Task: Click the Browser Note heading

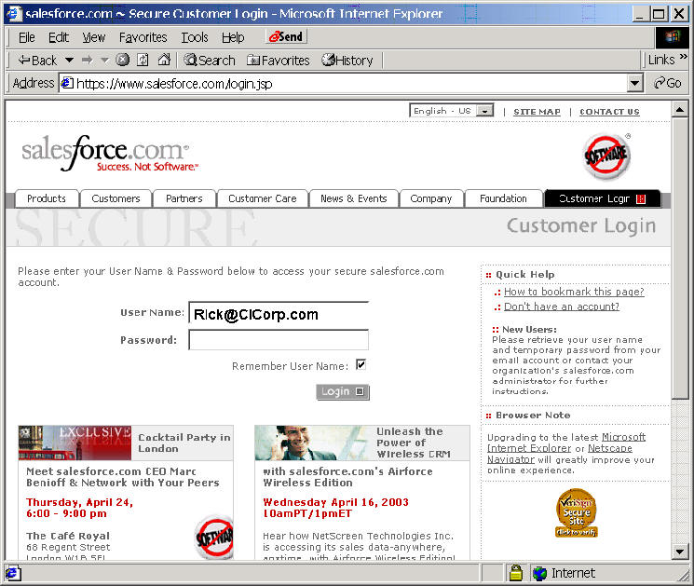Action: pos(533,416)
